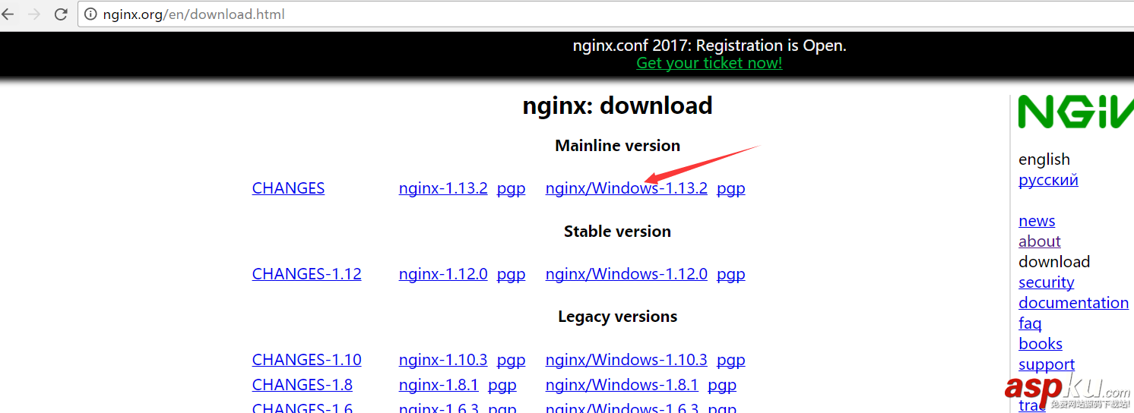The image size is (1134, 413).
Task: Go back using the browser back arrow
Action: pyautogui.click(x=8, y=14)
